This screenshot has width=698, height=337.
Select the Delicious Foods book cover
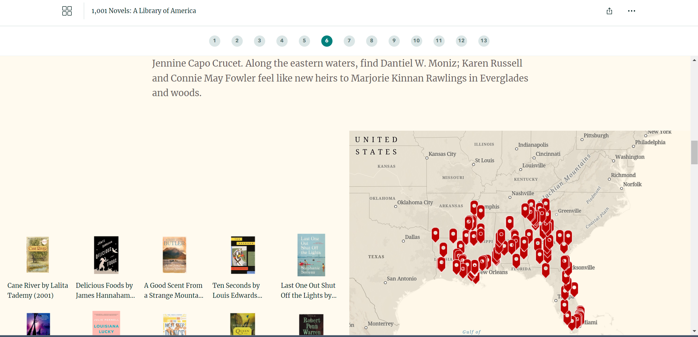[106, 255]
